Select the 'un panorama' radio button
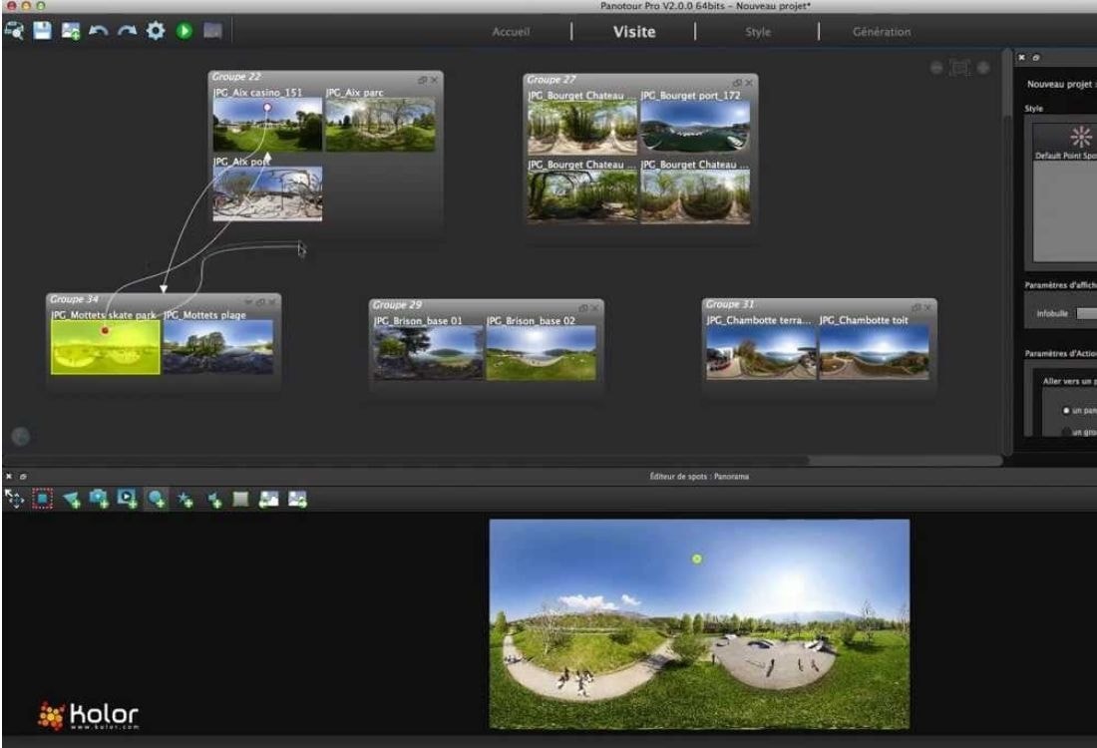Image resolution: width=1097 pixels, height=748 pixels. coord(1065,410)
